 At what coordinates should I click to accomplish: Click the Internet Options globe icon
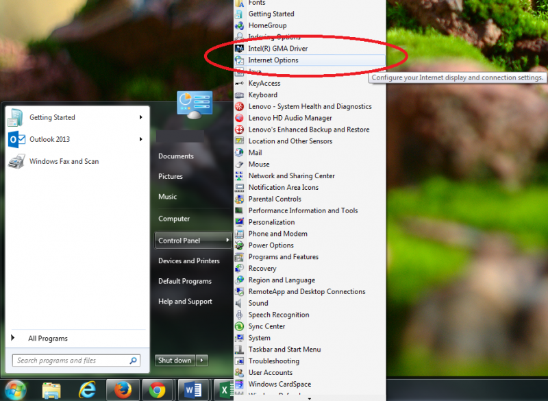tap(239, 60)
